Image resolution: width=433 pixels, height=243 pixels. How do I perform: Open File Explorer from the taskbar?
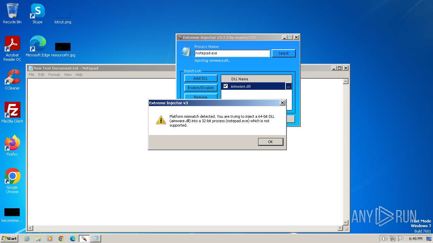click(x=38, y=239)
